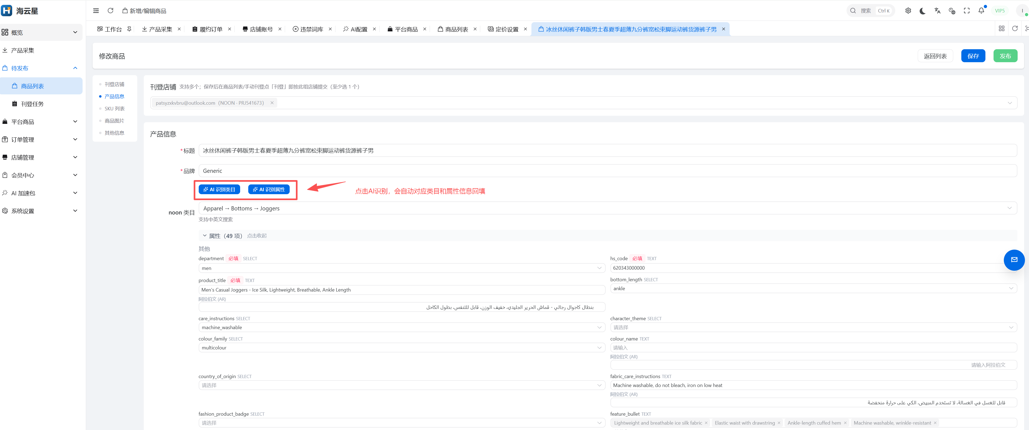The width and height of the screenshot is (1029, 430).
Task: Open the floating blue message button
Action: pos(1014,260)
